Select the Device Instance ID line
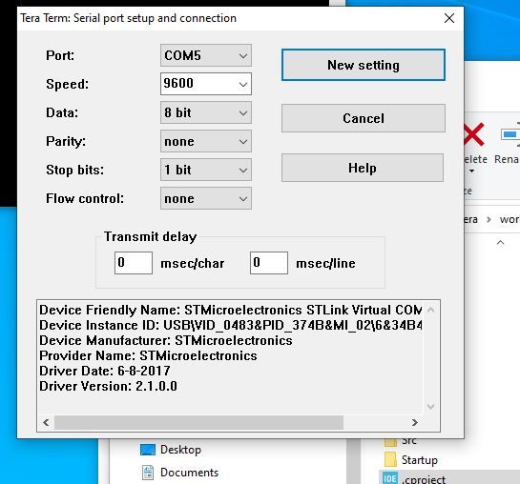Viewport: 520px width, 484px height. click(x=231, y=326)
